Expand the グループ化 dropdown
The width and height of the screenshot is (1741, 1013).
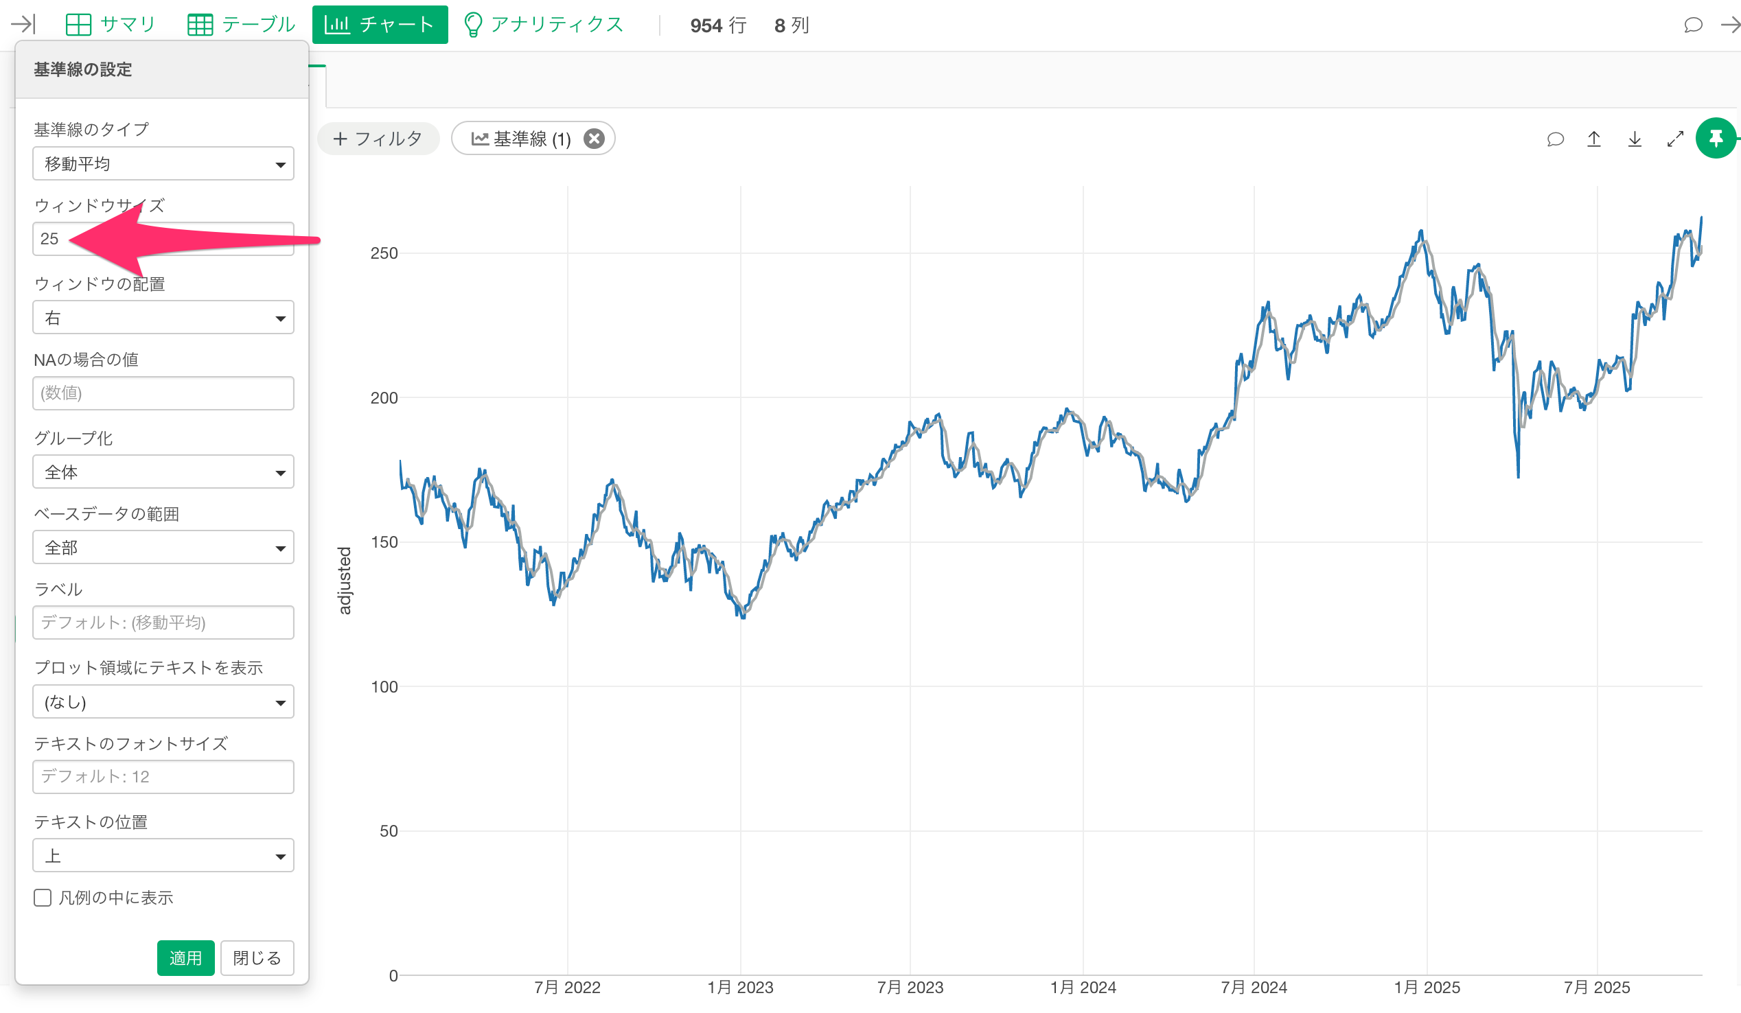click(x=163, y=471)
